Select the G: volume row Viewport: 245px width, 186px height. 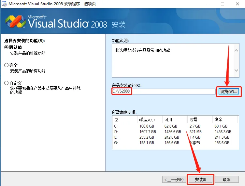click(176, 143)
